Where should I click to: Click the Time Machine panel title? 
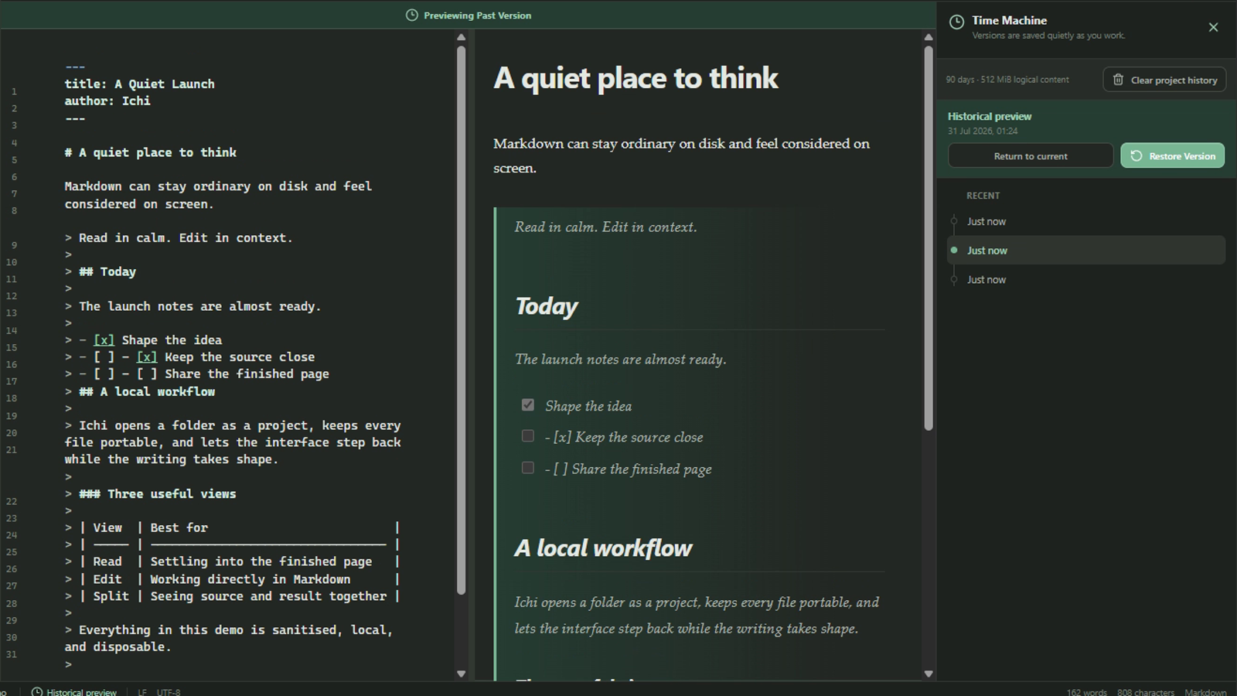pos(1009,21)
